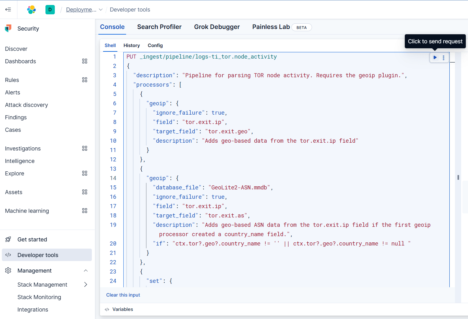Viewport: 468px width, 319px height.
Task: Go to Attack discovery page
Action: [26, 105]
